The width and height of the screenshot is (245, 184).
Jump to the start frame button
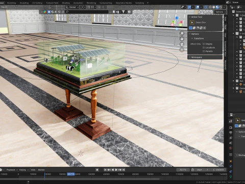tap(105, 170)
